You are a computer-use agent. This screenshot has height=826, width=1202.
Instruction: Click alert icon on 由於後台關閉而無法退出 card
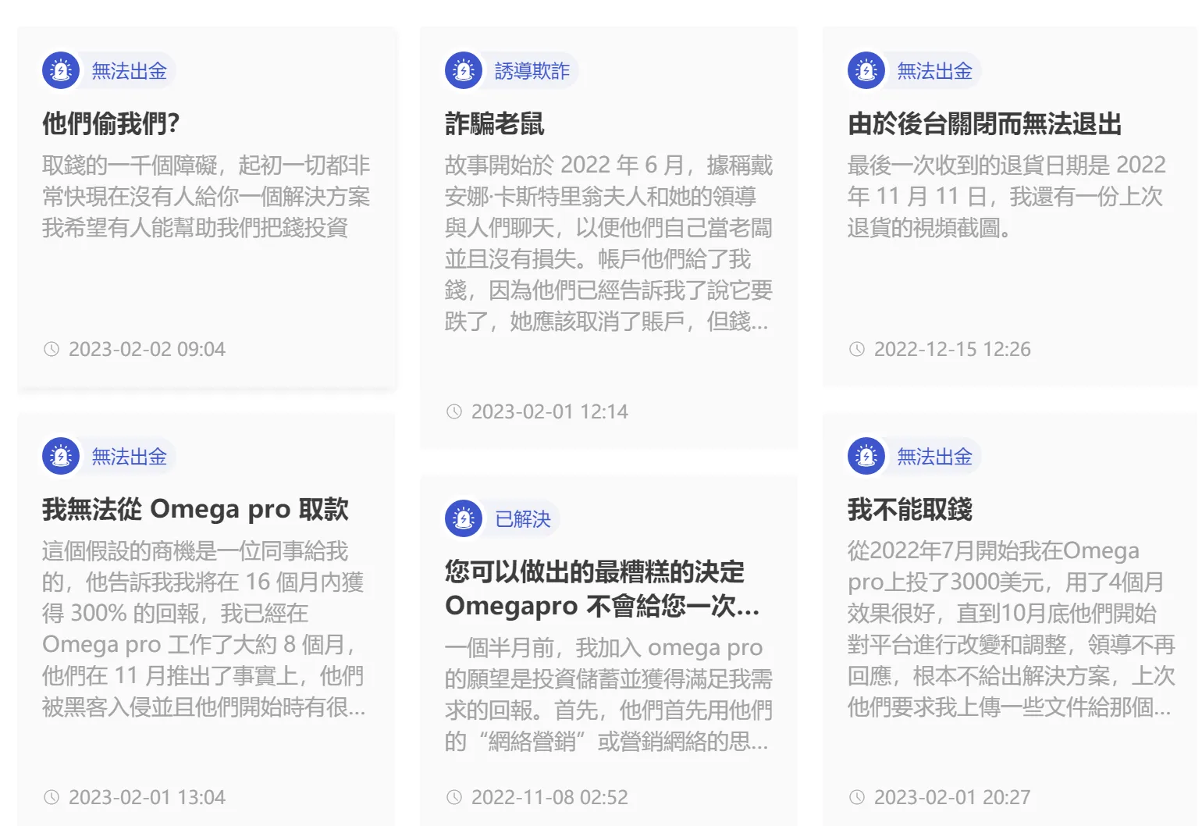tap(866, 71)
